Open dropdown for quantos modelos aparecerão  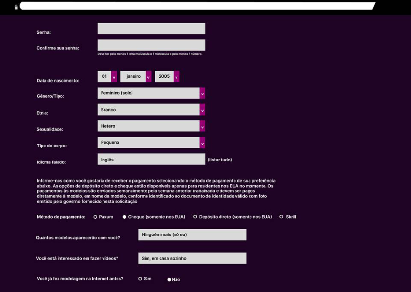click(192, 234)
